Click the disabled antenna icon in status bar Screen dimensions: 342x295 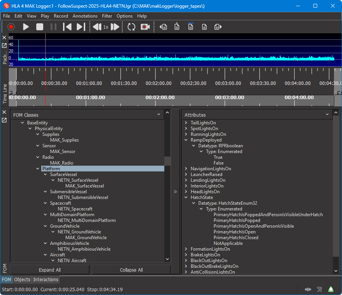319,289
